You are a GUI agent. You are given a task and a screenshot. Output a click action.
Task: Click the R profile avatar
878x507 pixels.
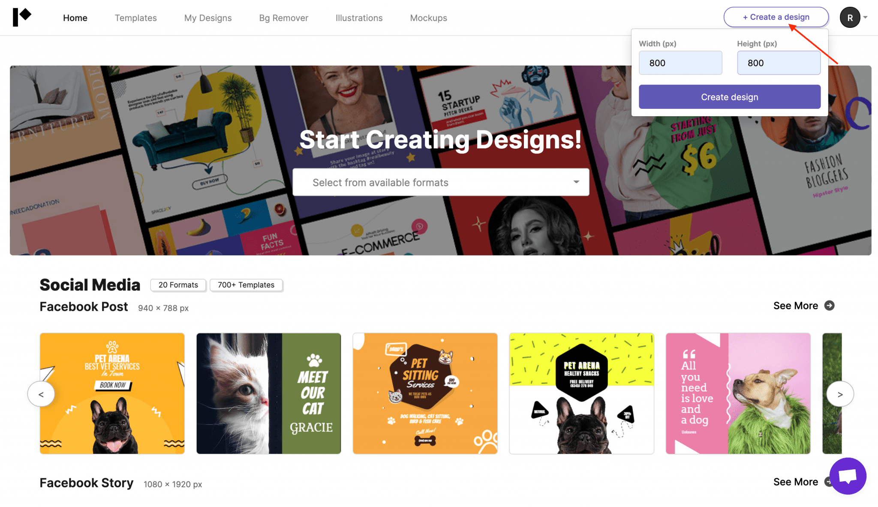850,18
